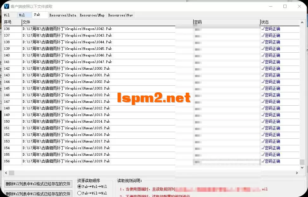Click serial number 142 cell

12,69
